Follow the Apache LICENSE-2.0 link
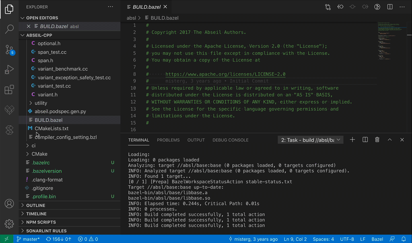412x243 pixels. [x=225, y=74]
